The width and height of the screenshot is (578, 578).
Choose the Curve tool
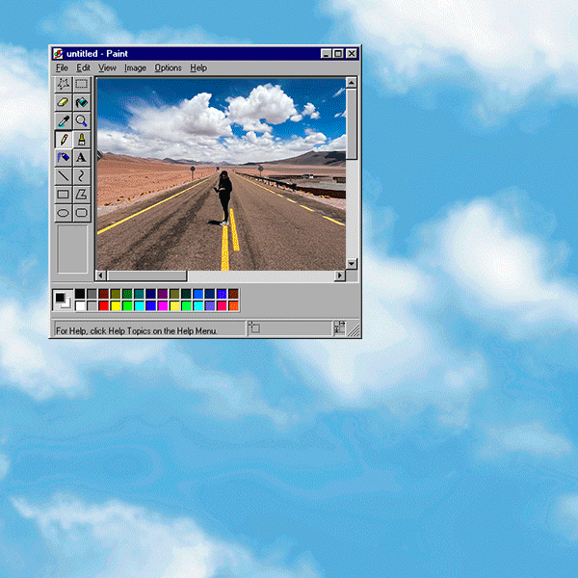[x=82, y=176]
